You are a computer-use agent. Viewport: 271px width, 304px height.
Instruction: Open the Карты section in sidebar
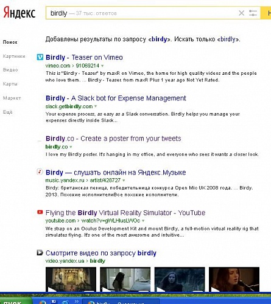[x=10, y=84]
